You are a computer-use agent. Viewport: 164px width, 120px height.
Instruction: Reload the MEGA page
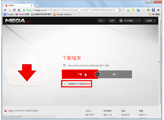14,10
